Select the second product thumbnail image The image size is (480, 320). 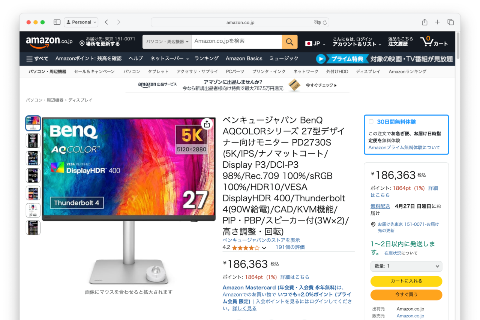[33, 141]
